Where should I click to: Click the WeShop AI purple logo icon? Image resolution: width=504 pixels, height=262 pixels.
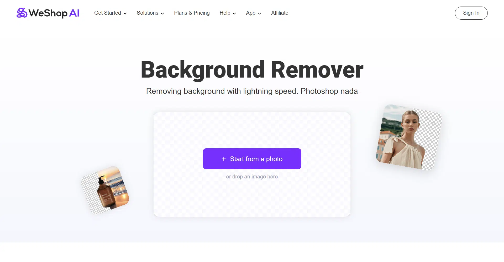[x=22, y=13]
